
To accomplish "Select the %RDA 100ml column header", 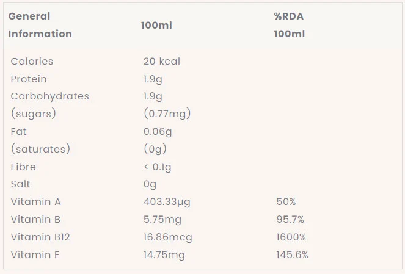I will (289, 25).
